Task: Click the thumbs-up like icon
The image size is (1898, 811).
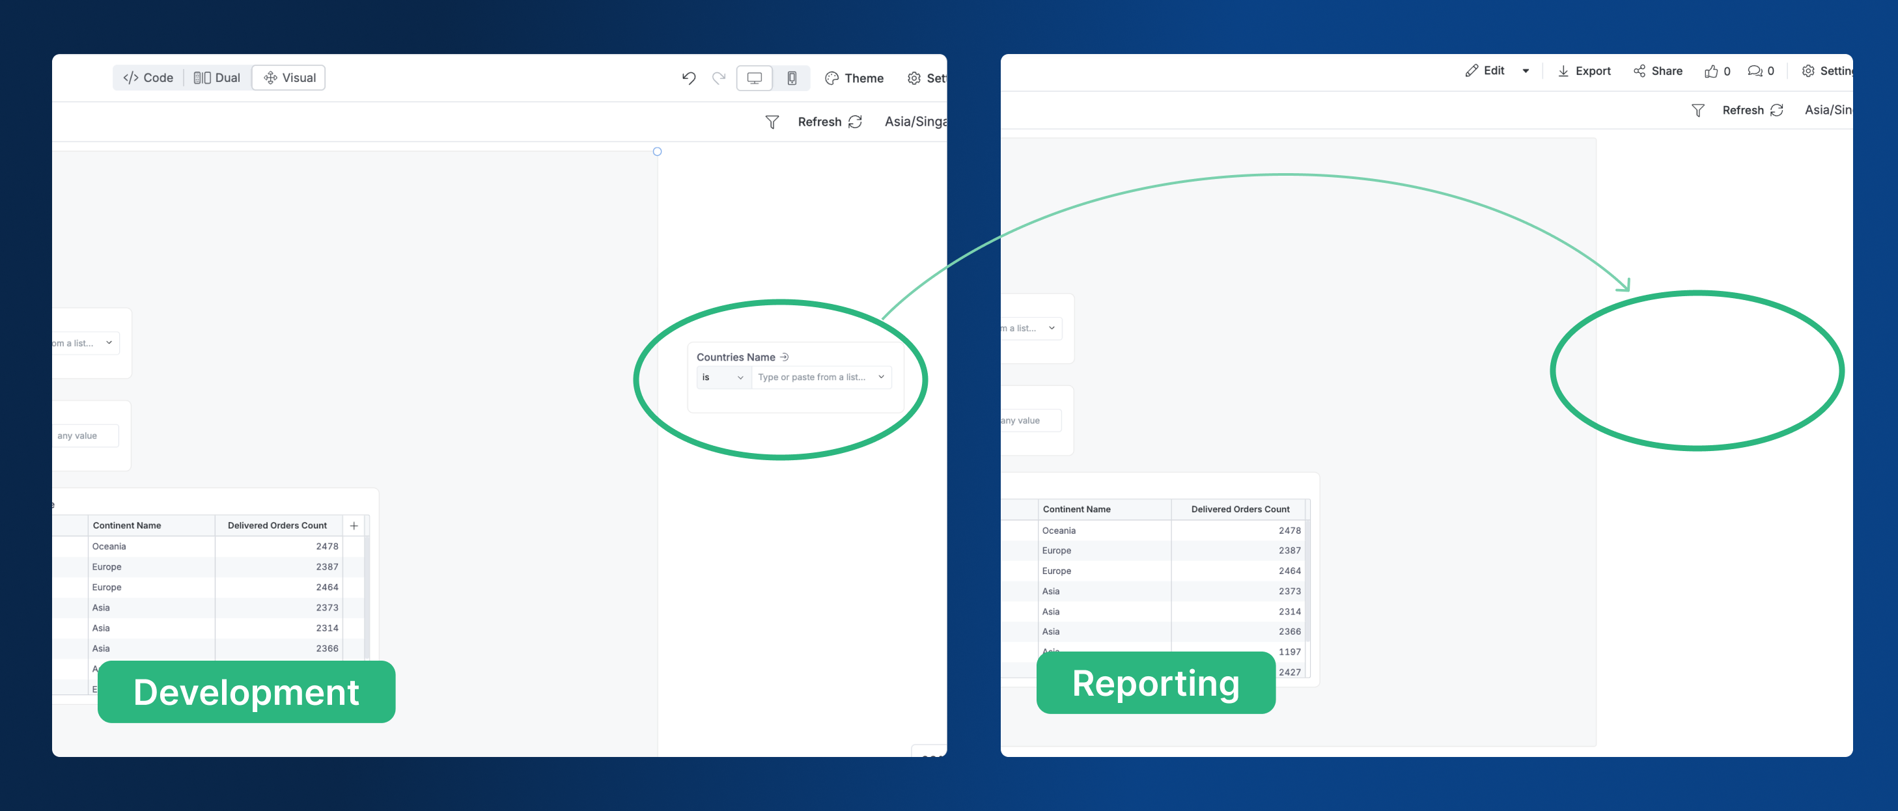Action: [1711, 72]
